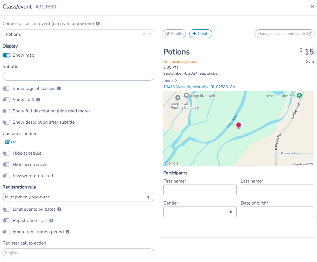317x262 pixels.
Task: Enable Show tags of classes toggle
Action: [6, 88]
